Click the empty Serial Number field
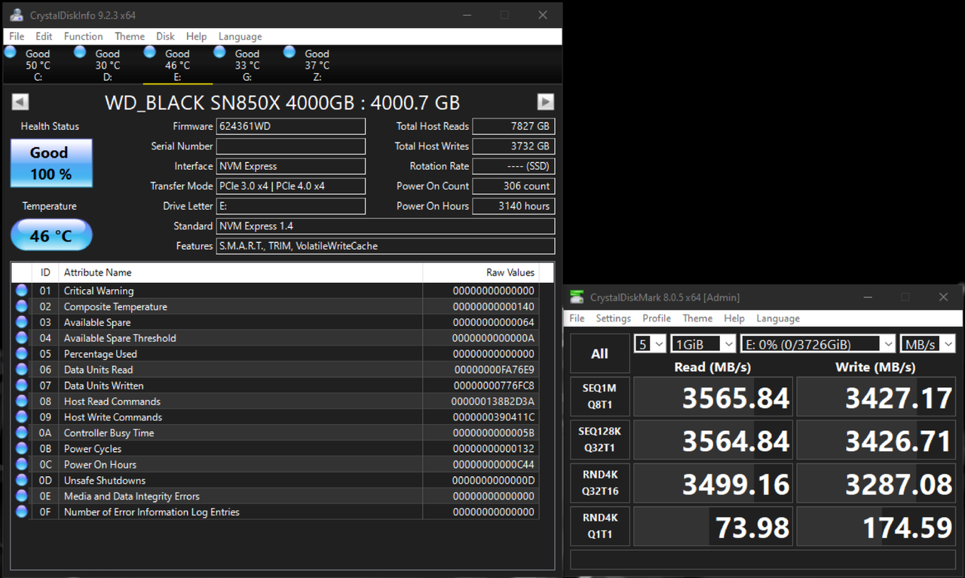Screen dimensions: 965x578 tap(291, 146)
